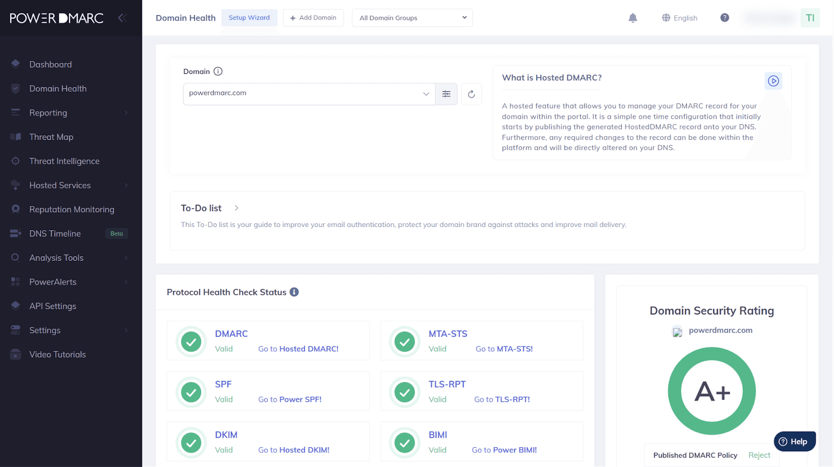Click the Domain Health shield icon
The width and height of the screenshot is (834, 467).
pyautogui.click(x=16, y=89)
